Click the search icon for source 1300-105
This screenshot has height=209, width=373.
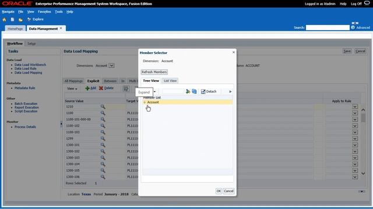coord(103,171)
